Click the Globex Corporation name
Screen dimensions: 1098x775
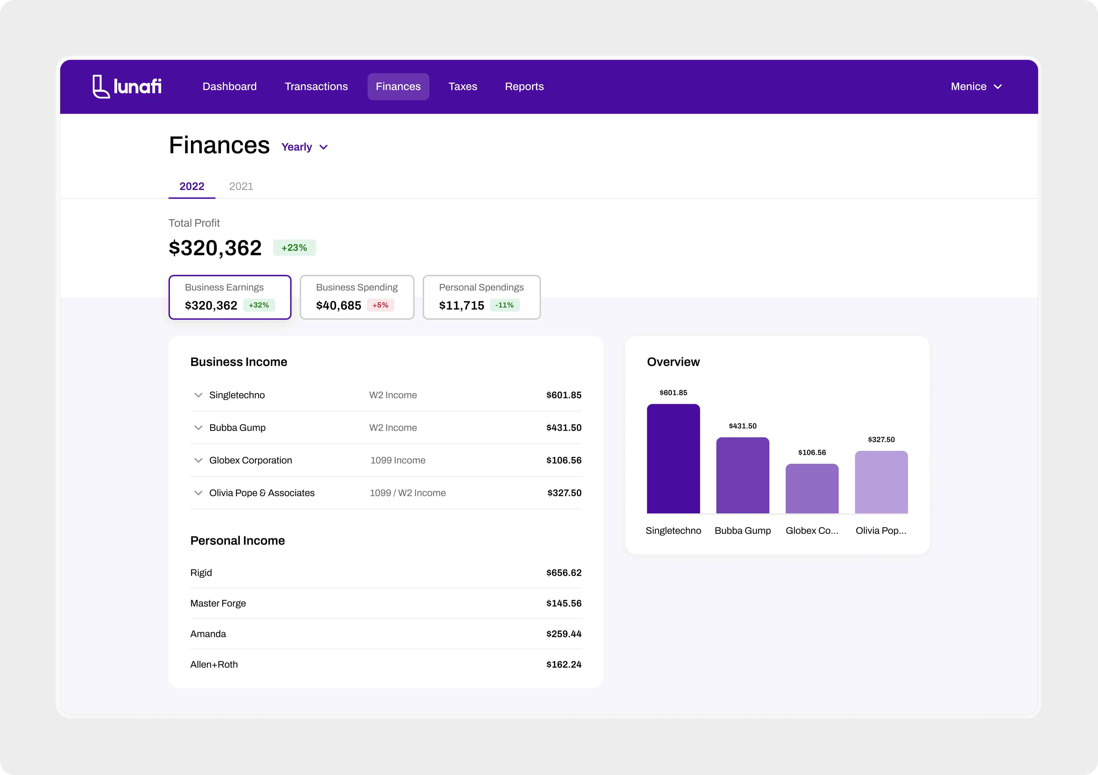click(251, 461)
